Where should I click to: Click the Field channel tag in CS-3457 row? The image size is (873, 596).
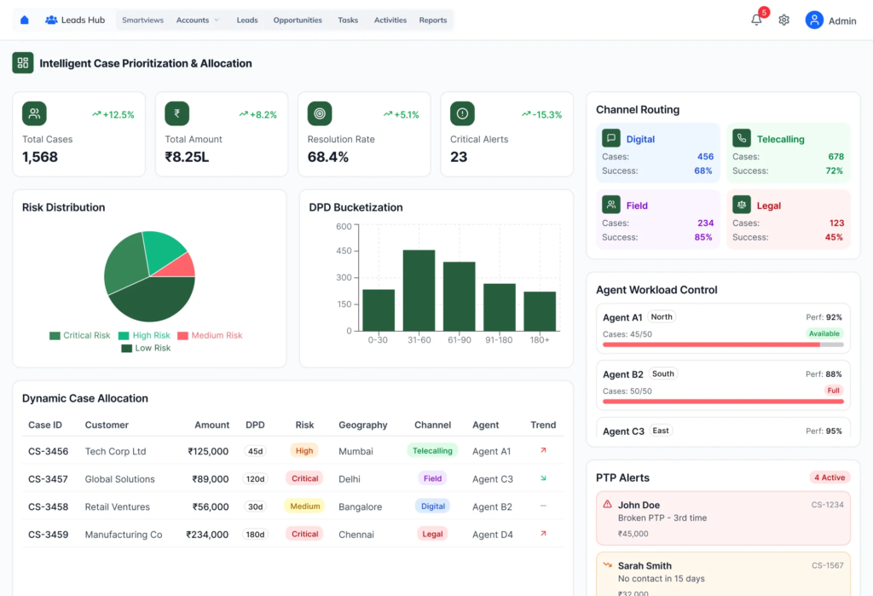[432, 478]
